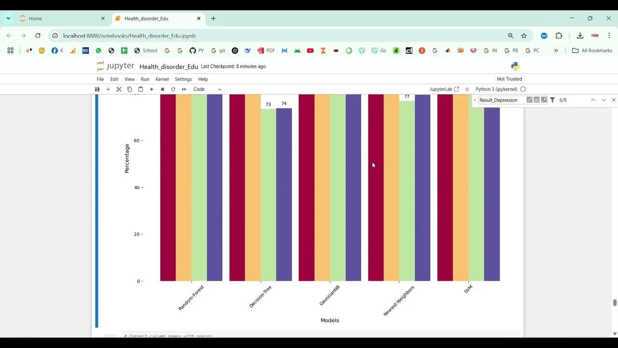
Task: Open a new browser tab
Action: tap(213, 18)
